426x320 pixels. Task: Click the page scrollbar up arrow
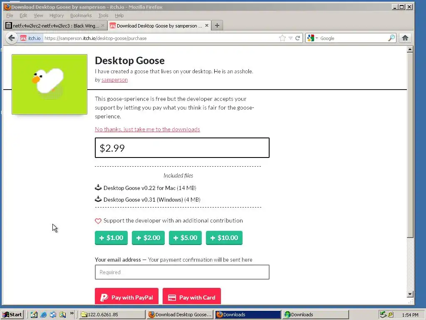pyautogui.click(x=410, y=49)
